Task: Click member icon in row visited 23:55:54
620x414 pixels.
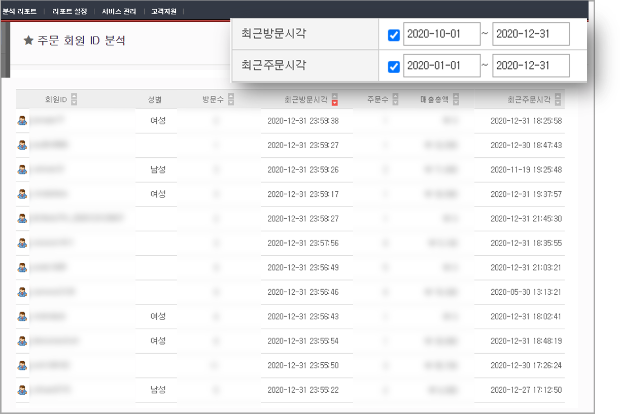Action: [x=22, y=341]
